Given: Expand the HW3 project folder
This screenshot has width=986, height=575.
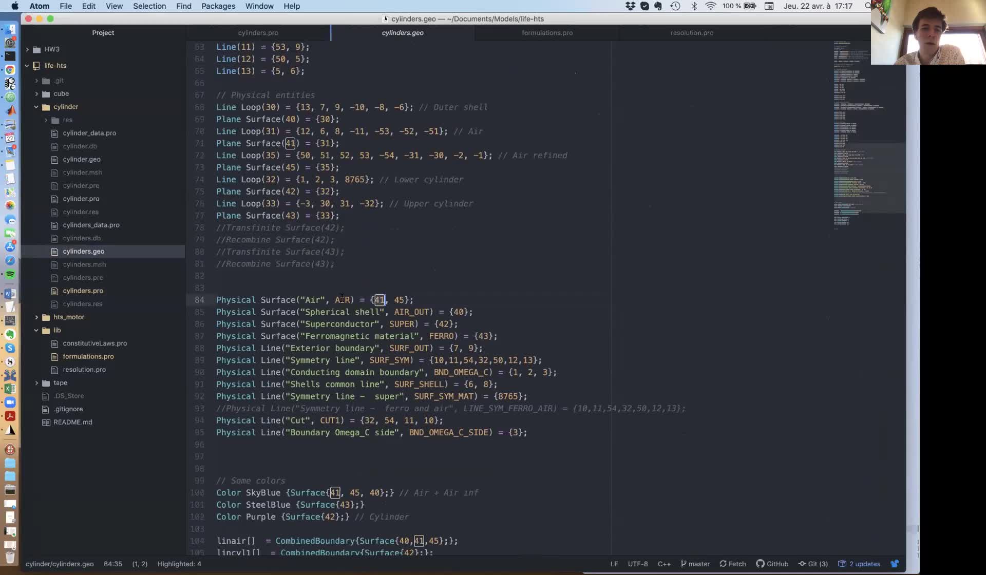Looking at the screenshot, I should (x=51, y=49).
